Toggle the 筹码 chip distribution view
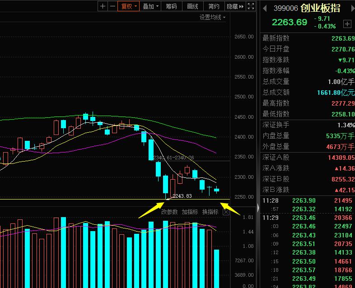This screenshot has height=288, width=355. pyautogui.click(x=171, y=6)
